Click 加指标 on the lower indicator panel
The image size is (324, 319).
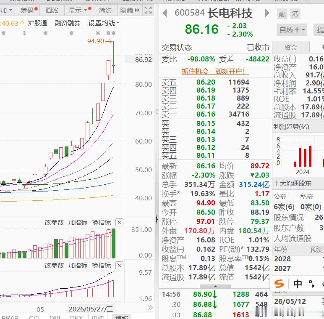[78, 266]
